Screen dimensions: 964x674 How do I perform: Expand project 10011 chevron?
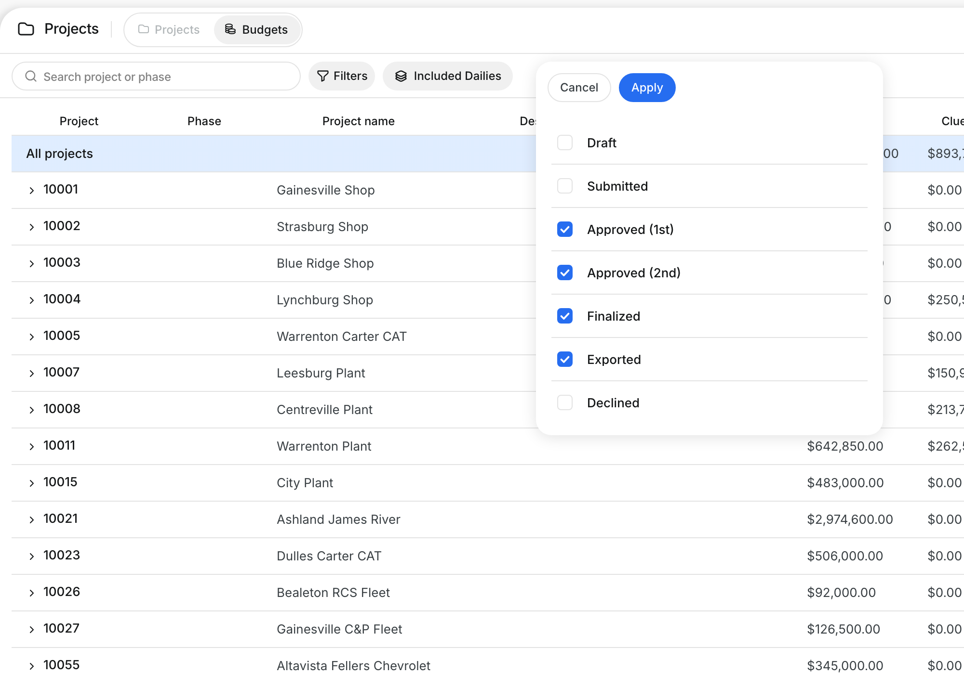coord(32,447)
